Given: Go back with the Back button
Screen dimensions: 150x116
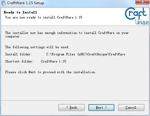Looking at the screenshot, I should pyautogui.click(x=72, y=107).
